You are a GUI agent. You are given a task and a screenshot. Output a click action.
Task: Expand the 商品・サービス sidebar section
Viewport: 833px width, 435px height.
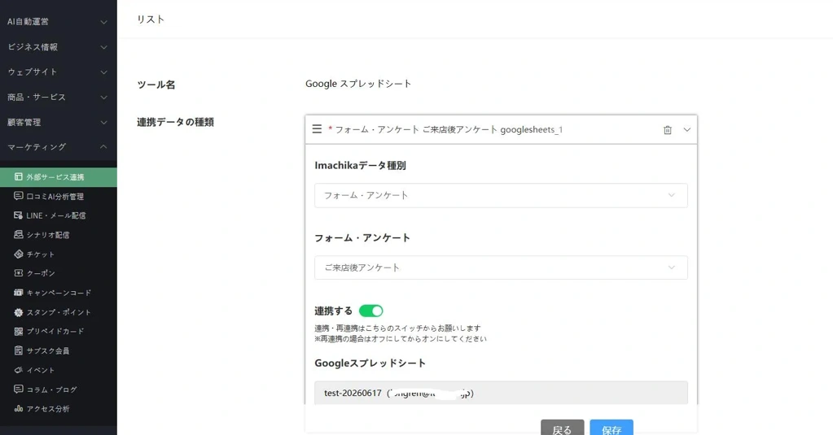click(x=59, y=97)
